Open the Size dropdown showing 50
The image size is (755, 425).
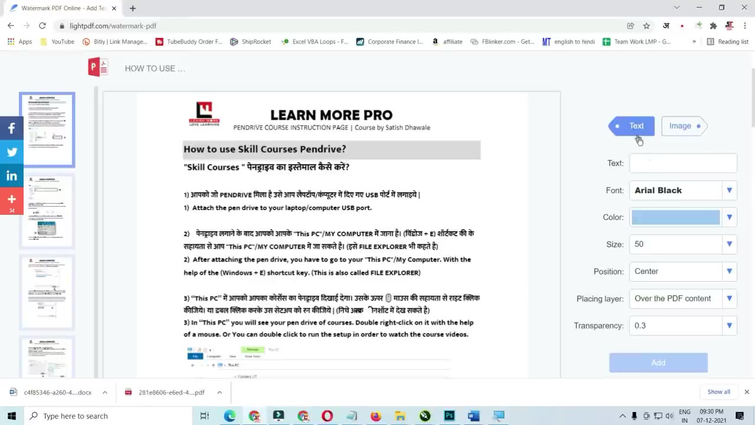(683, 244)
